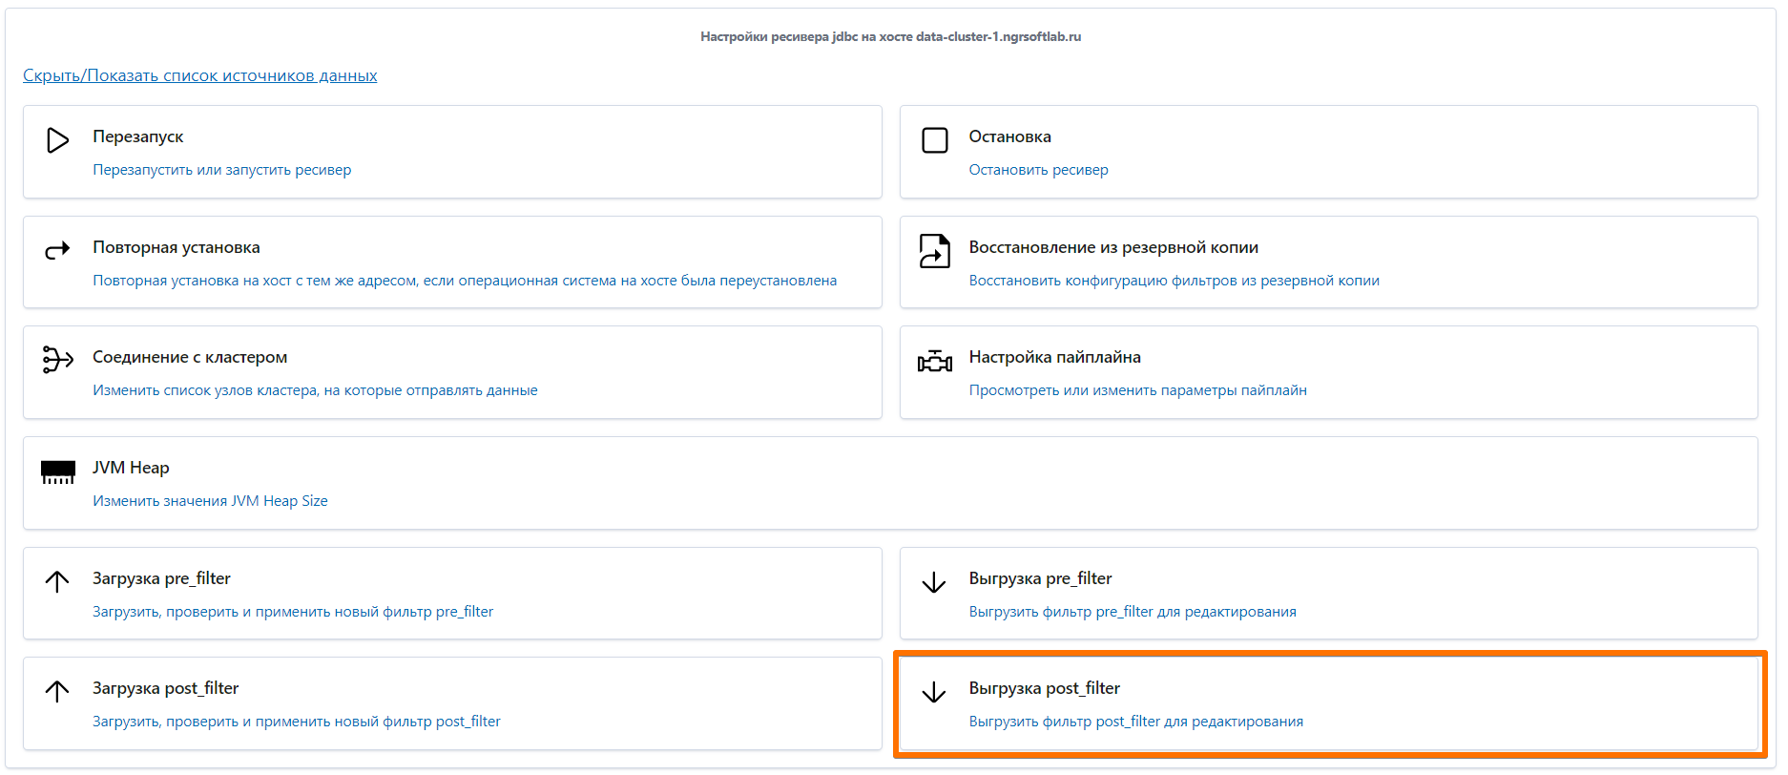
Task: Click the down arrow icon for Выгрузка pre_filter
Action: [x=934, y=581]
